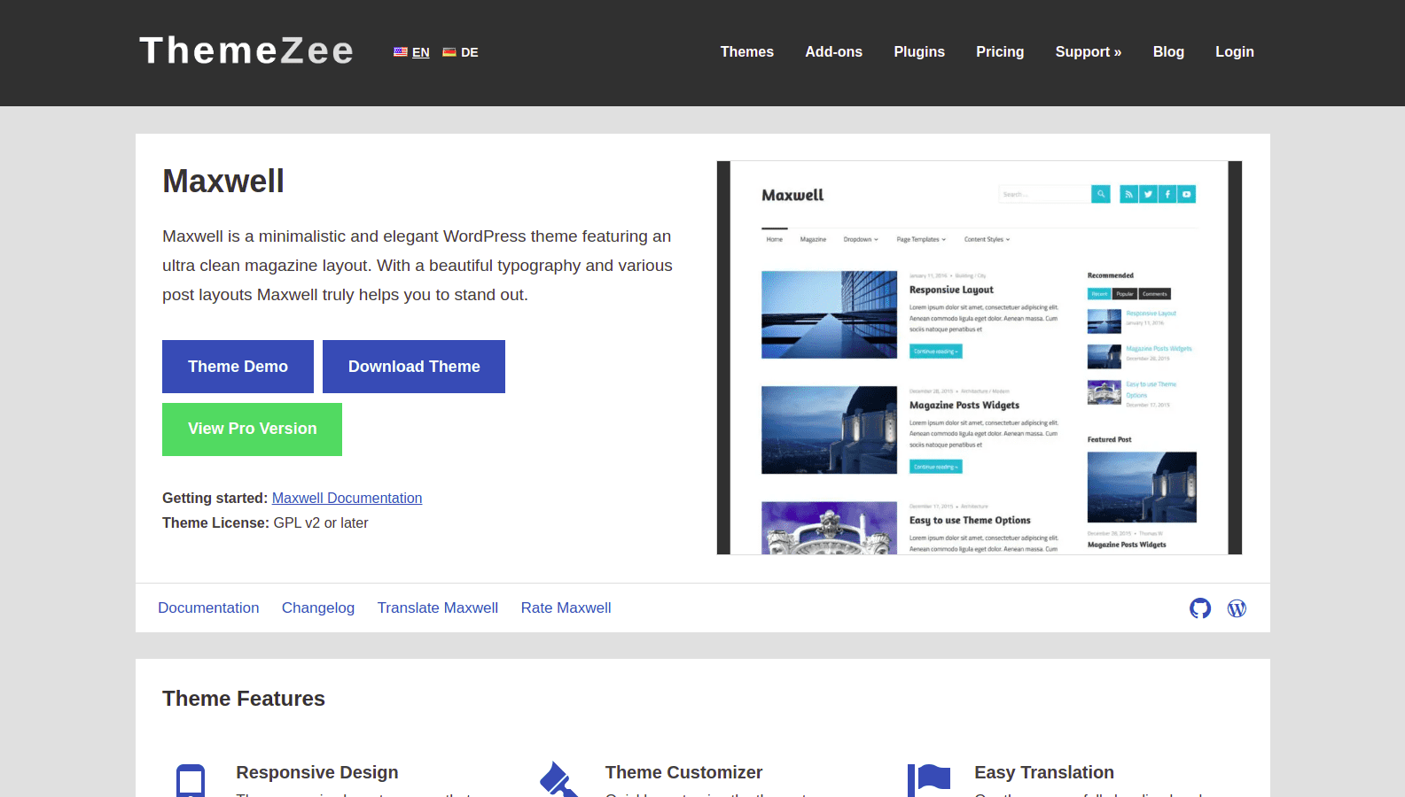Screen dimensions: 1405x797
Task: Open the Plugins menu item
Action: click(919, 52)
